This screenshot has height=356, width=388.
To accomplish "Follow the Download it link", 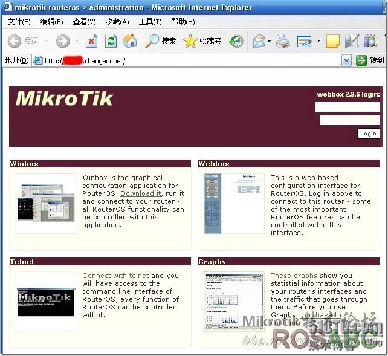I will pos(140,193).
